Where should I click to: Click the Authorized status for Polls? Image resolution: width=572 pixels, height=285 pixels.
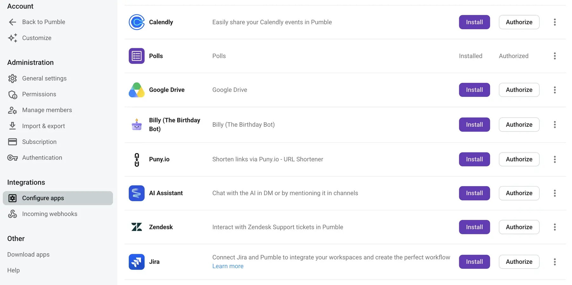click(514, 56)
